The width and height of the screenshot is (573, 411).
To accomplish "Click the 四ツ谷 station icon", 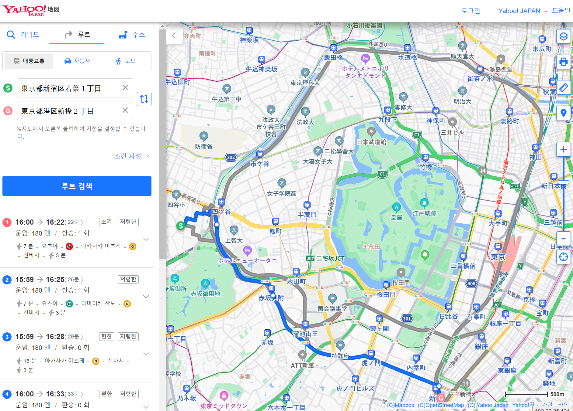I will point(221,202).
